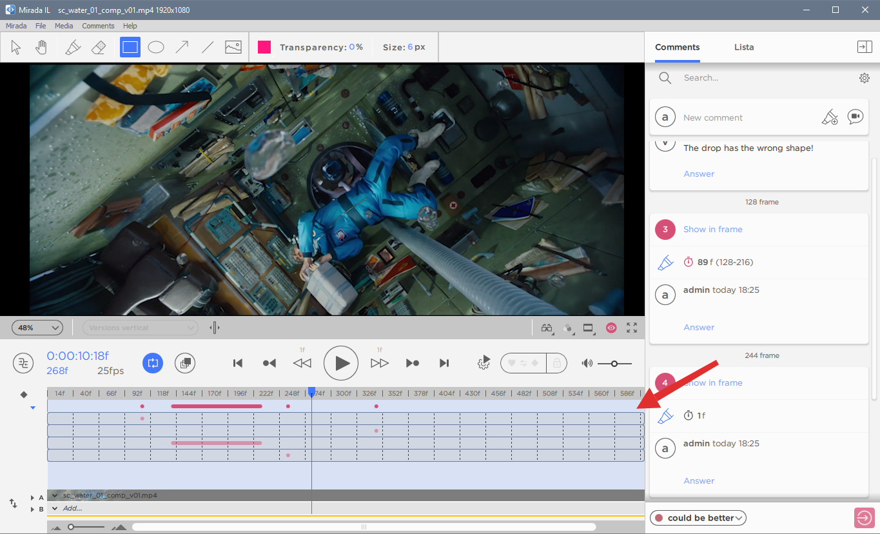This screenshot has height=534, width=880.
Task: Enter fullscreen viewer mode
Action: point(632,328)
